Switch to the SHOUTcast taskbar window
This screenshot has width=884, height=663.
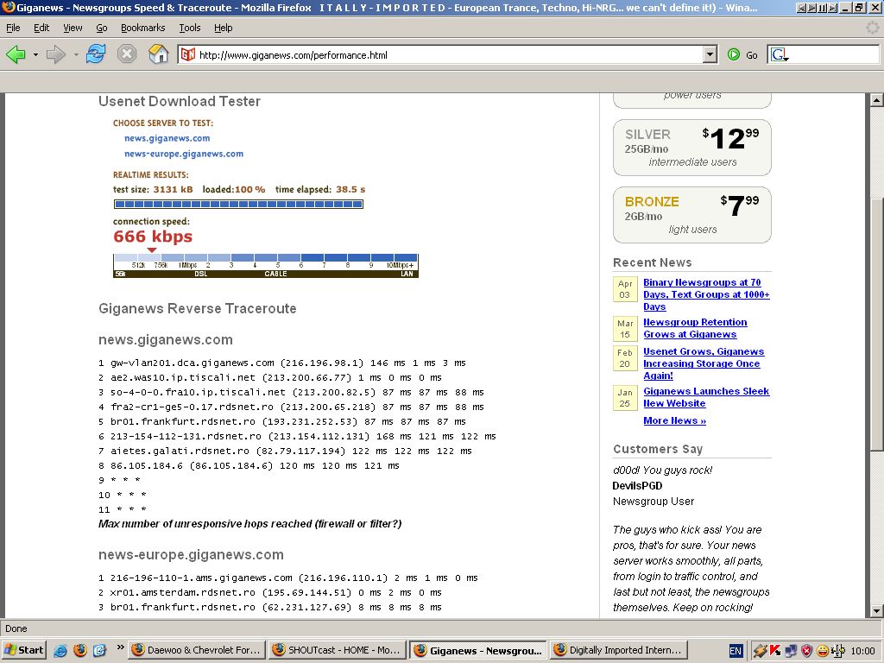point(335,650)
